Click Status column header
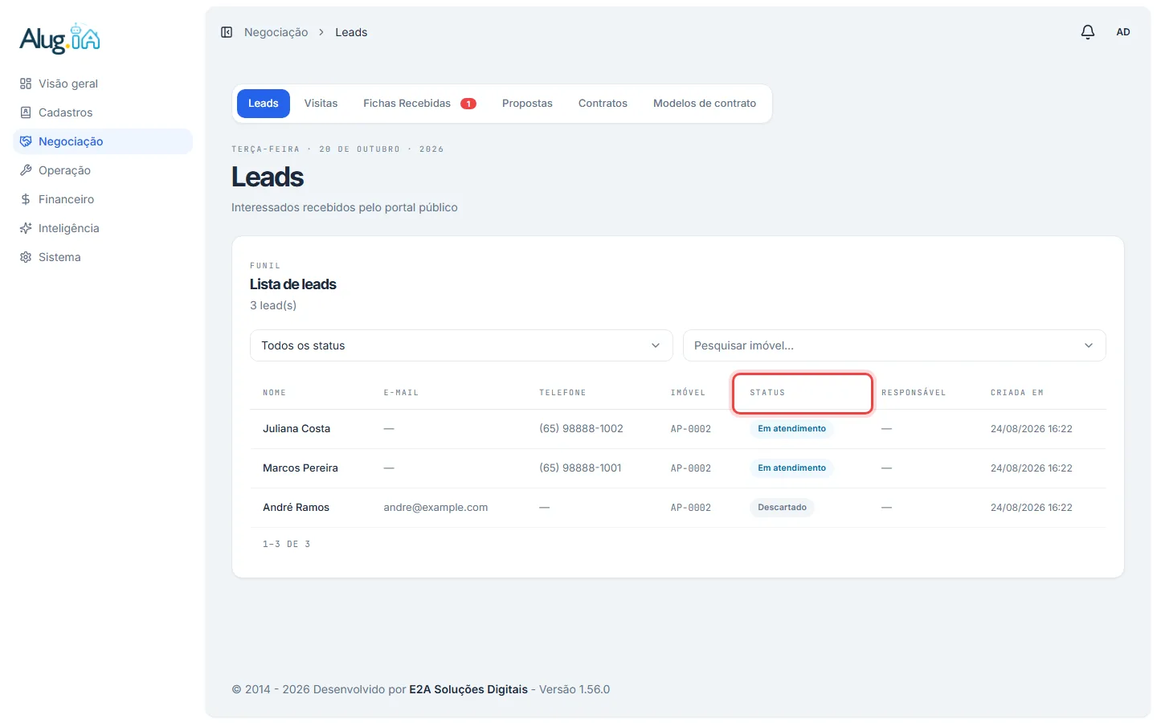This screenshot has width=1157, height=723. pyautogui.click(x=767, y=393)
